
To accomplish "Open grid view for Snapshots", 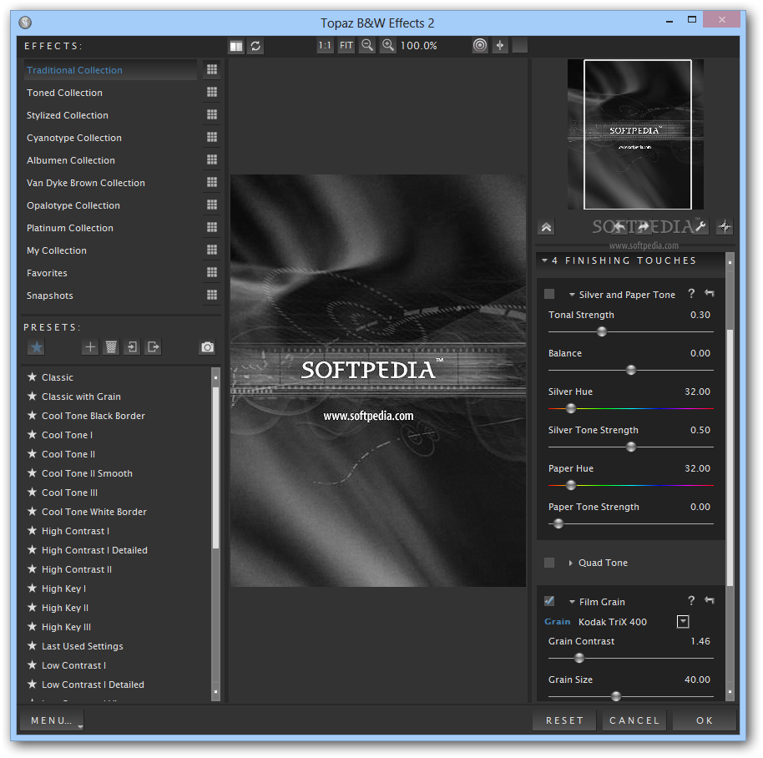I will (x=212, y=295).
